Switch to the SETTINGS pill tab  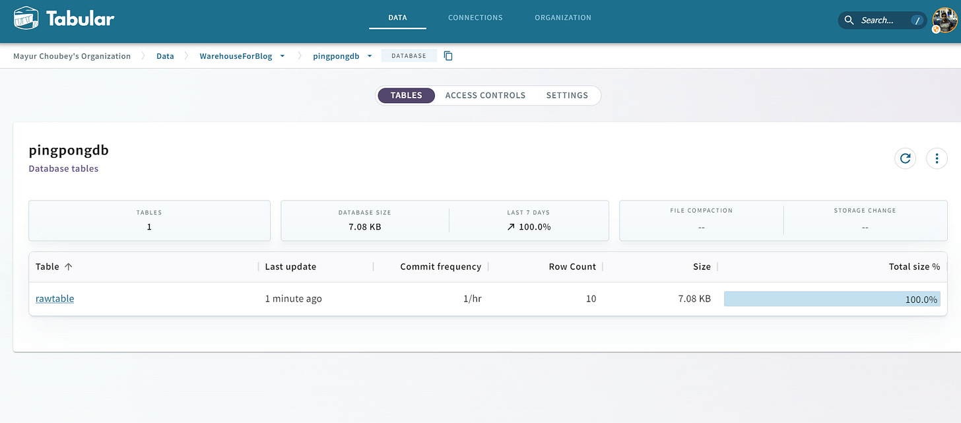point(567,96)
